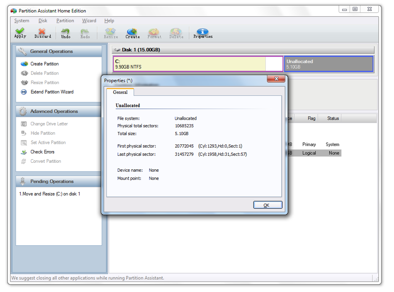The height and width of the screenshot is (292, 394).
Task: Click the Pending Operations panel header
Action: click(59, 181)
